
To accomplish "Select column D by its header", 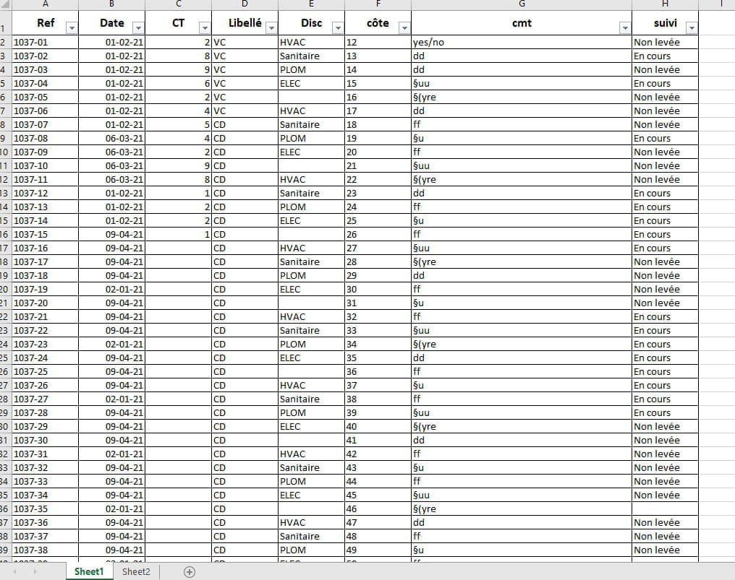I will coord(245,4).
